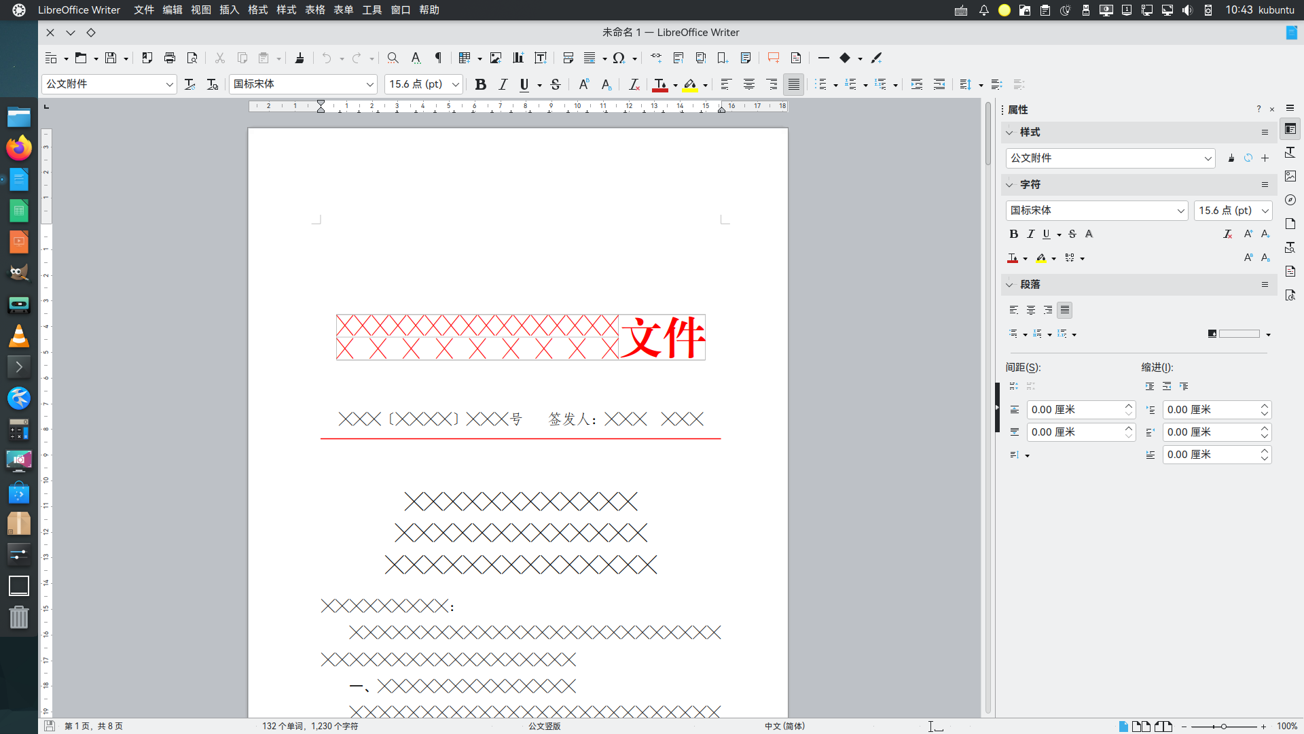Open the 表格 menu
The height and width of the screenshot is (734, 1304).
[x=315, y=10]
